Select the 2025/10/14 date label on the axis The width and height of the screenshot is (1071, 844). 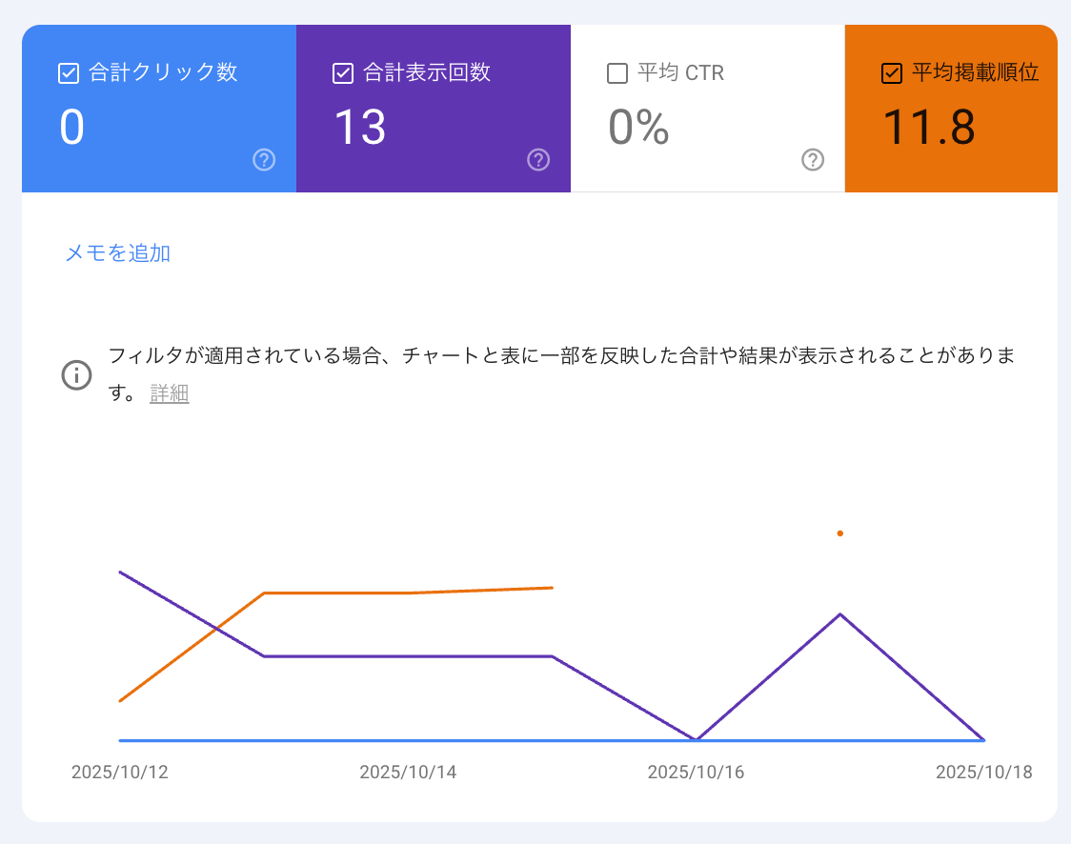coord(408,773)
